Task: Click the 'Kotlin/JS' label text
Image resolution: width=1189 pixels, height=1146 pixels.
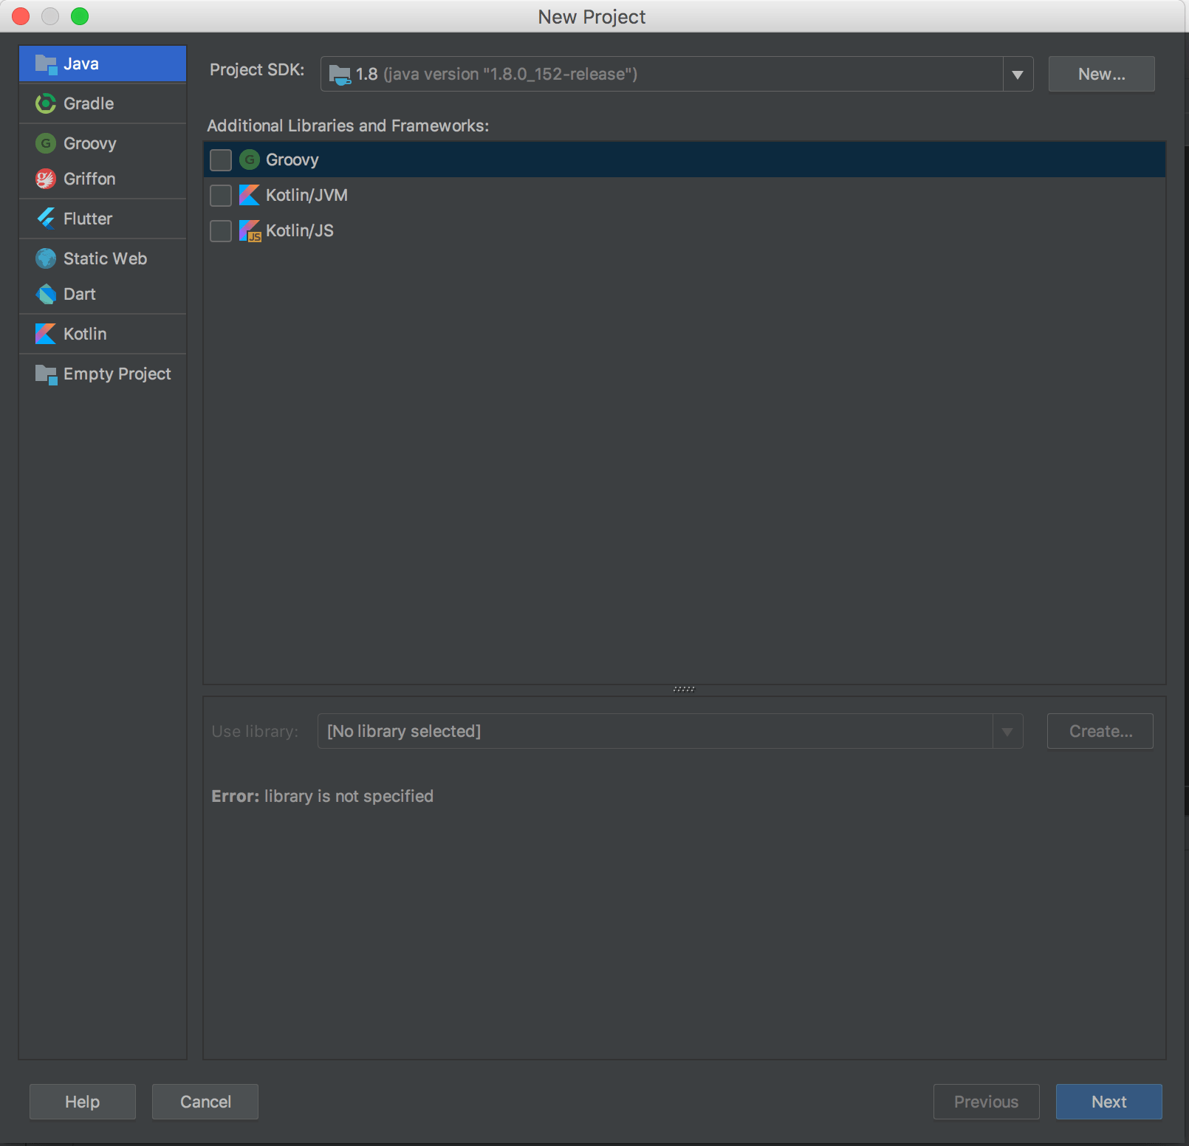Action: tap(300, 230)
